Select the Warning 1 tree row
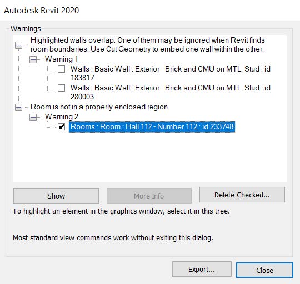This screenshot has height=284, width=300. pyautogui.click(x=62, y=59)
